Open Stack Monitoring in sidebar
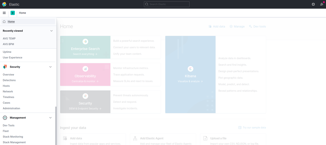Image resolution: width=326 pixels, height=145 pixels. point(13,137)
